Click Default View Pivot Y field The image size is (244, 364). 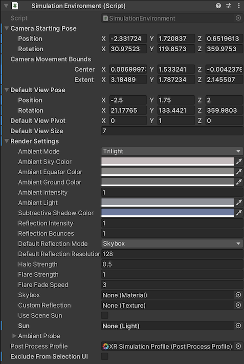point(176,120)
